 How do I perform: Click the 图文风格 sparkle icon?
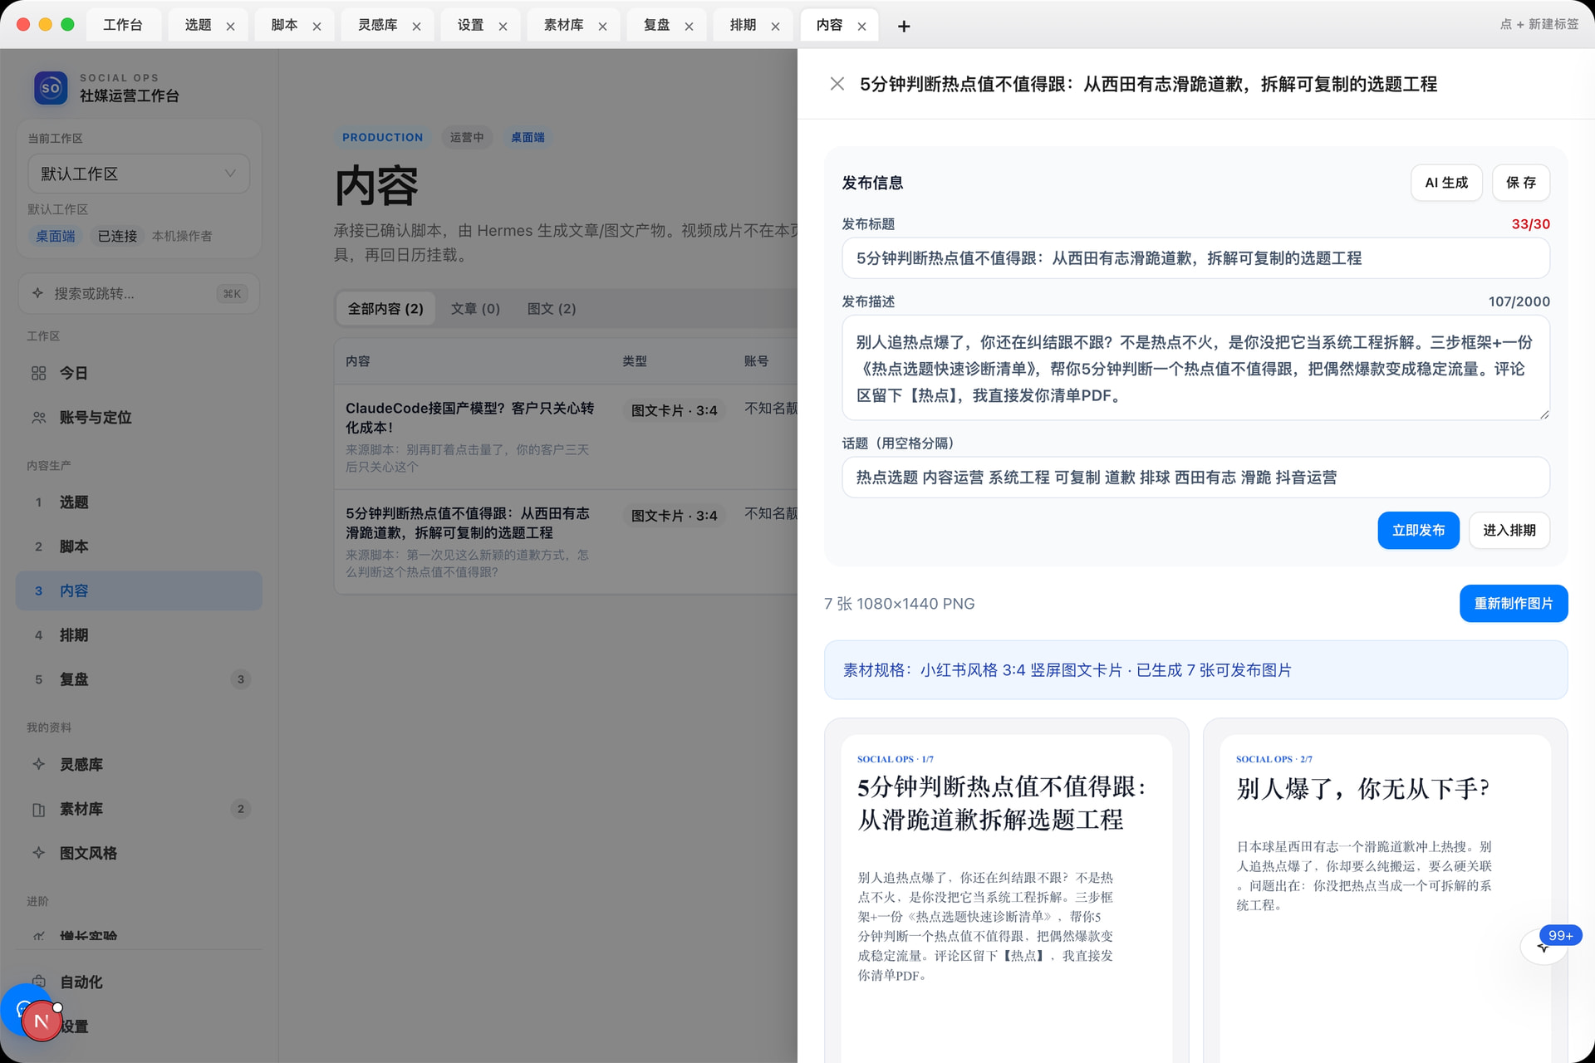coord(38,853)
